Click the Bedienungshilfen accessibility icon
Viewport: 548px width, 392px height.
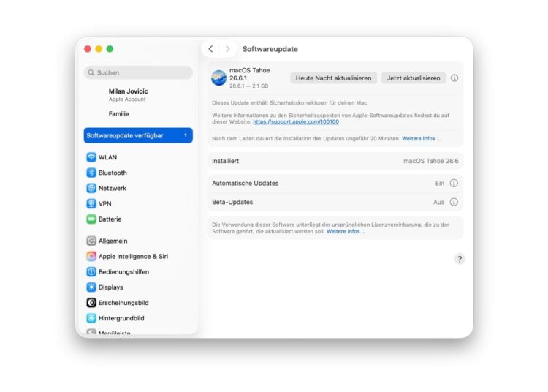[91, 272]
